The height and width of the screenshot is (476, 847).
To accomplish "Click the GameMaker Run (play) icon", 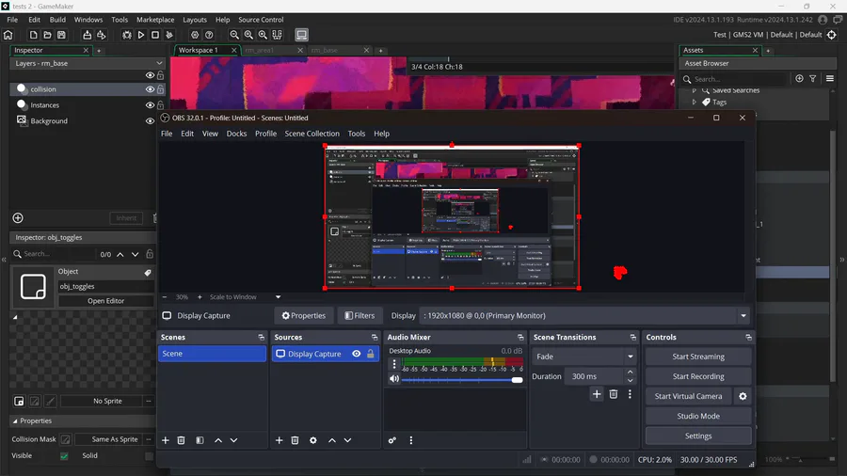I will (141, 35).
